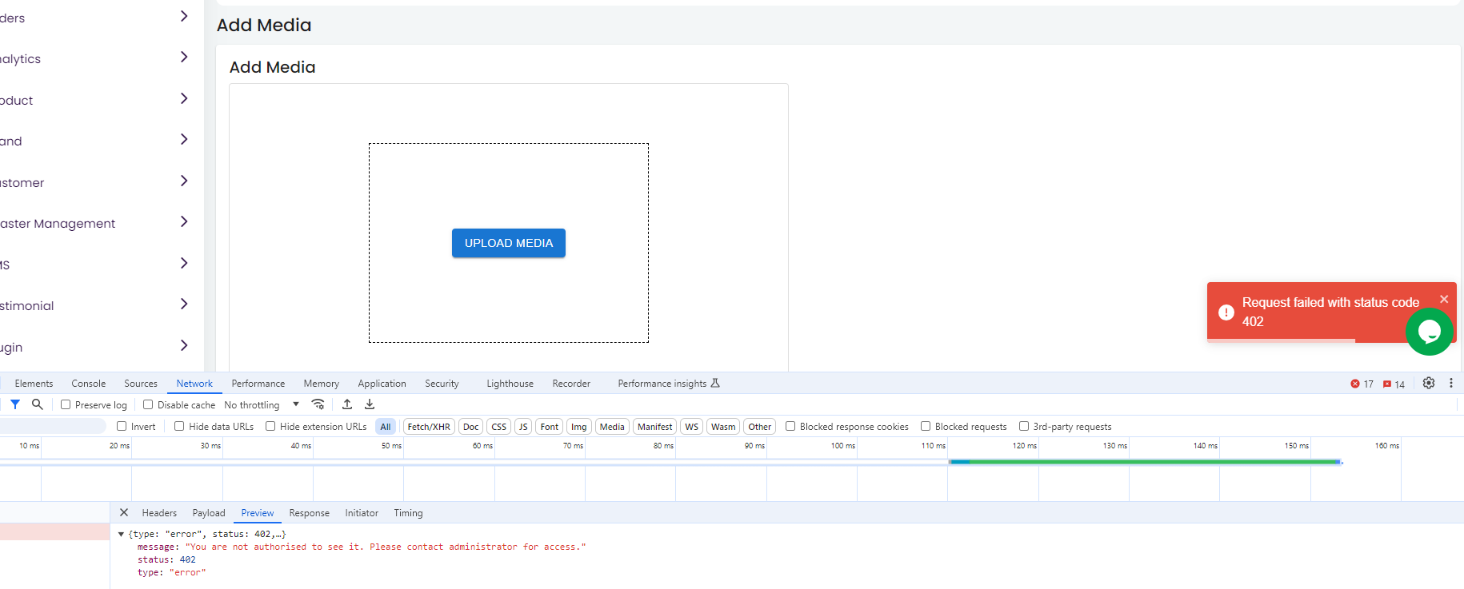Open the Headers tab of request
Screen dimensions: 1464x589
pyautogui.click(x=159, y=513)
